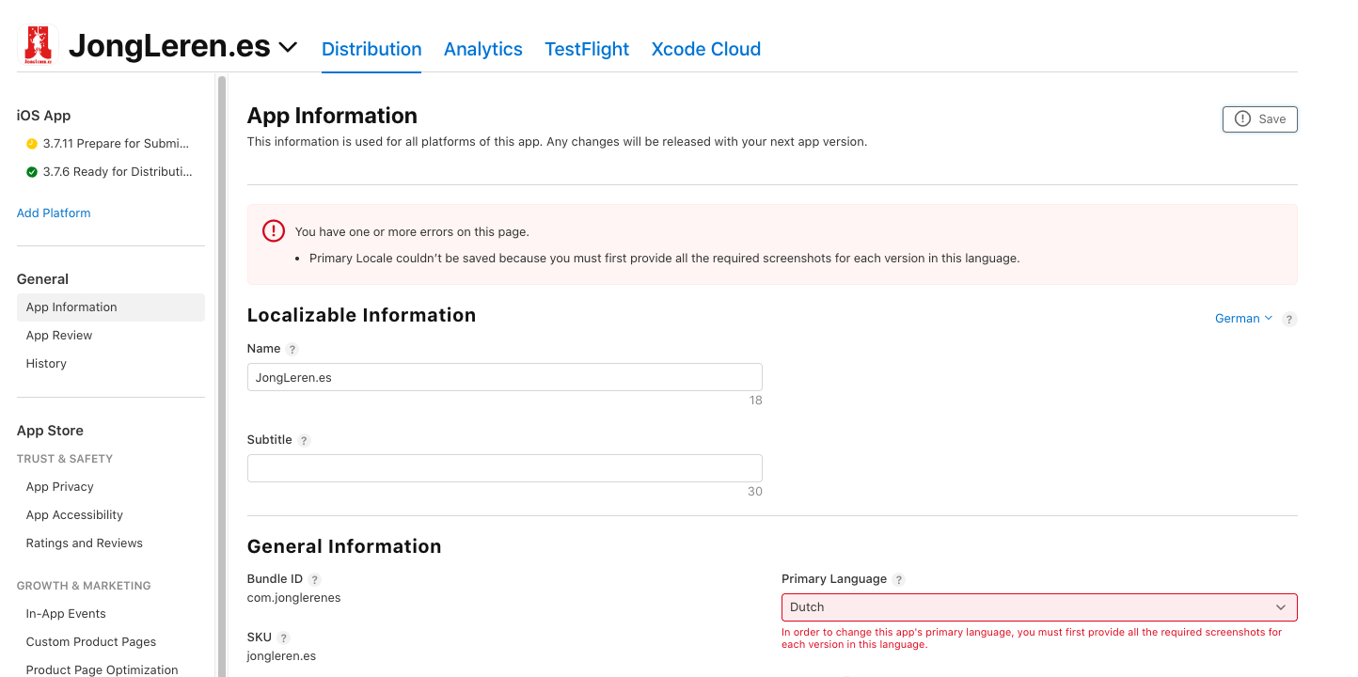Viewport: 1358px width, 677px height.
Task: Click the Subtitle input field
Action: point(505,468)
